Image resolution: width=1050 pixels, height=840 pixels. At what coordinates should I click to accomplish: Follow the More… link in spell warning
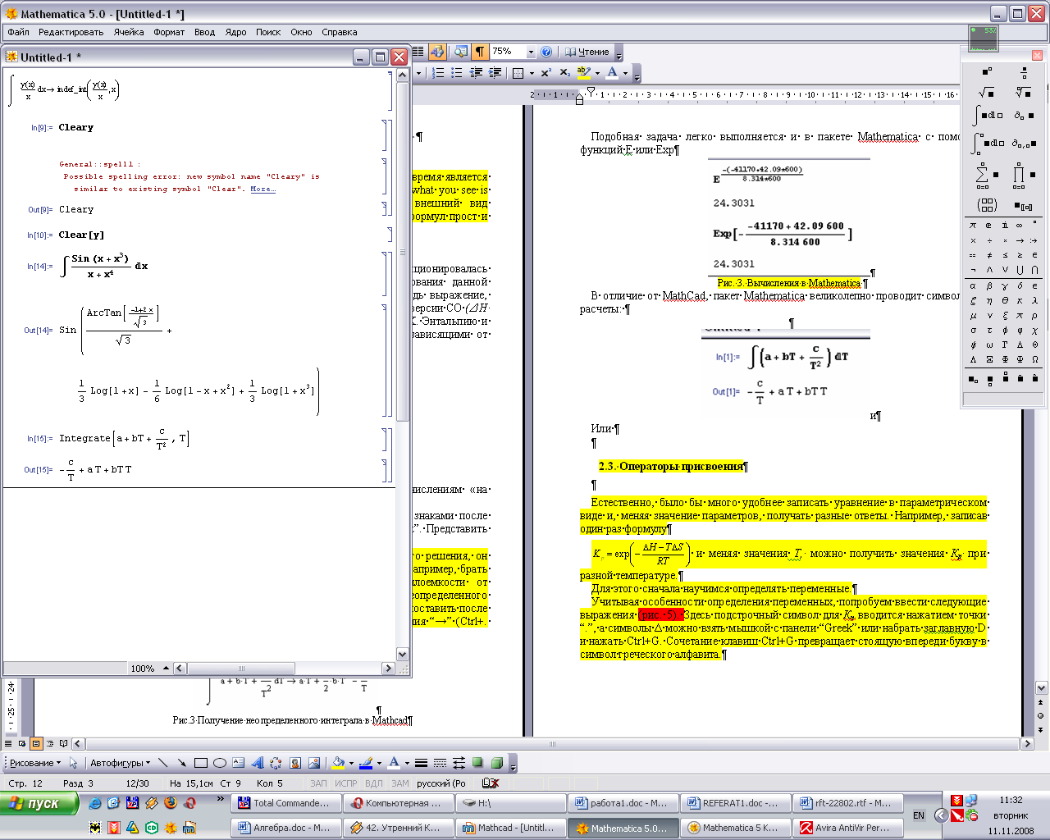[x=262, y=189]
